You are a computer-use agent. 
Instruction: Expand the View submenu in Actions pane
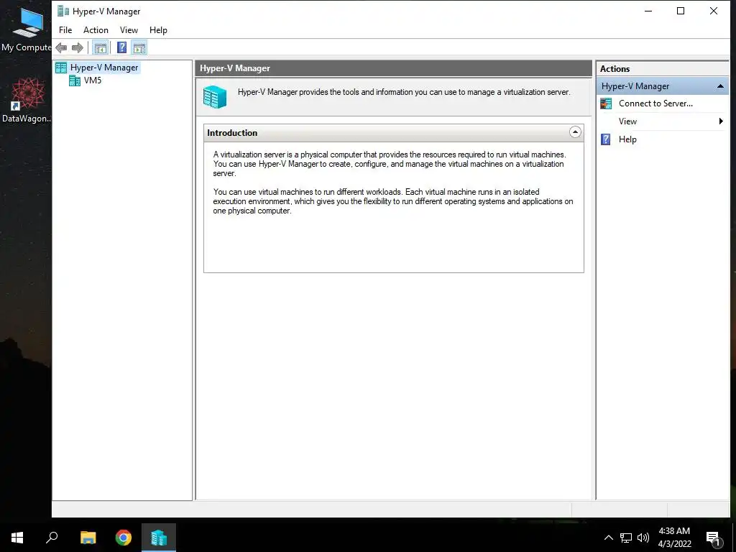[662, 121]
